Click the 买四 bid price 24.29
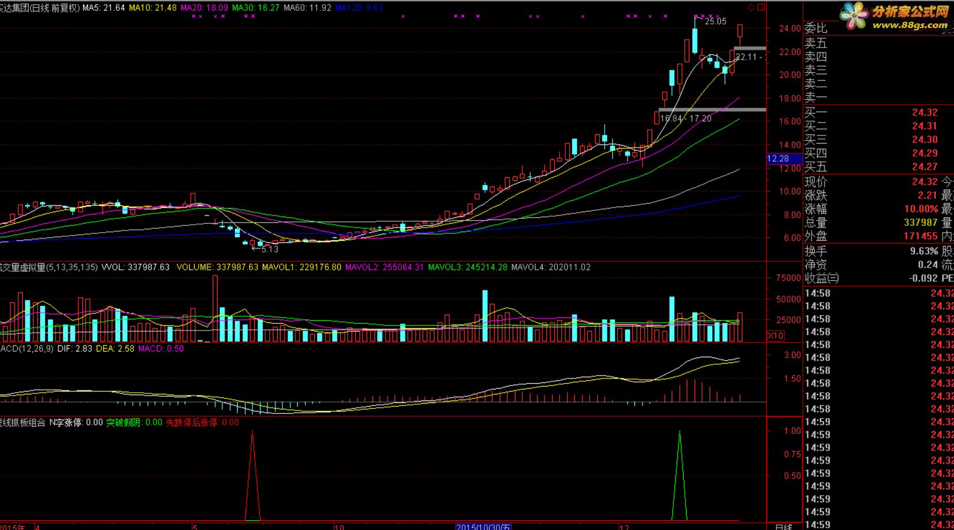Screen dimensions: 954x530 pos(925,153)
